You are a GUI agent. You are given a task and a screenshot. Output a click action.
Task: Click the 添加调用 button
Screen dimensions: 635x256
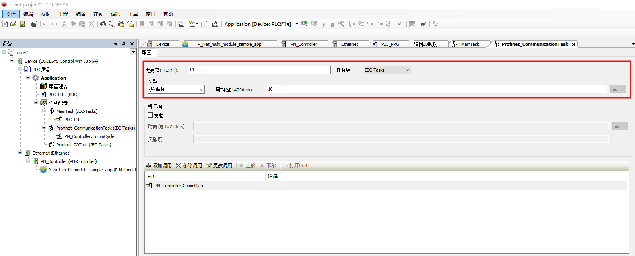(x=159, y=166)
